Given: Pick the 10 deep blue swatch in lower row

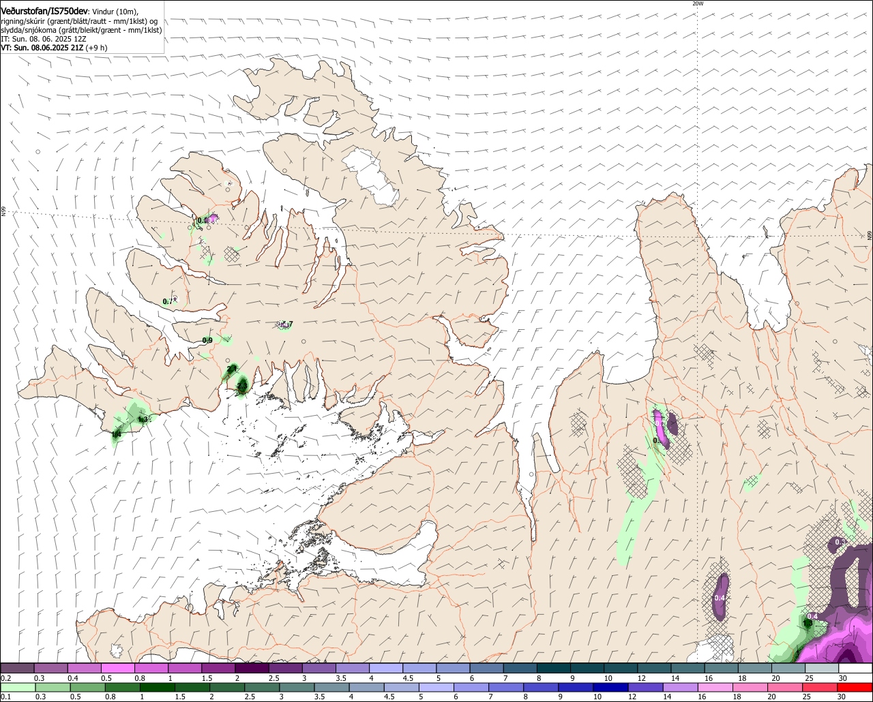Looking at the screenshot, I should click(609, 688).
